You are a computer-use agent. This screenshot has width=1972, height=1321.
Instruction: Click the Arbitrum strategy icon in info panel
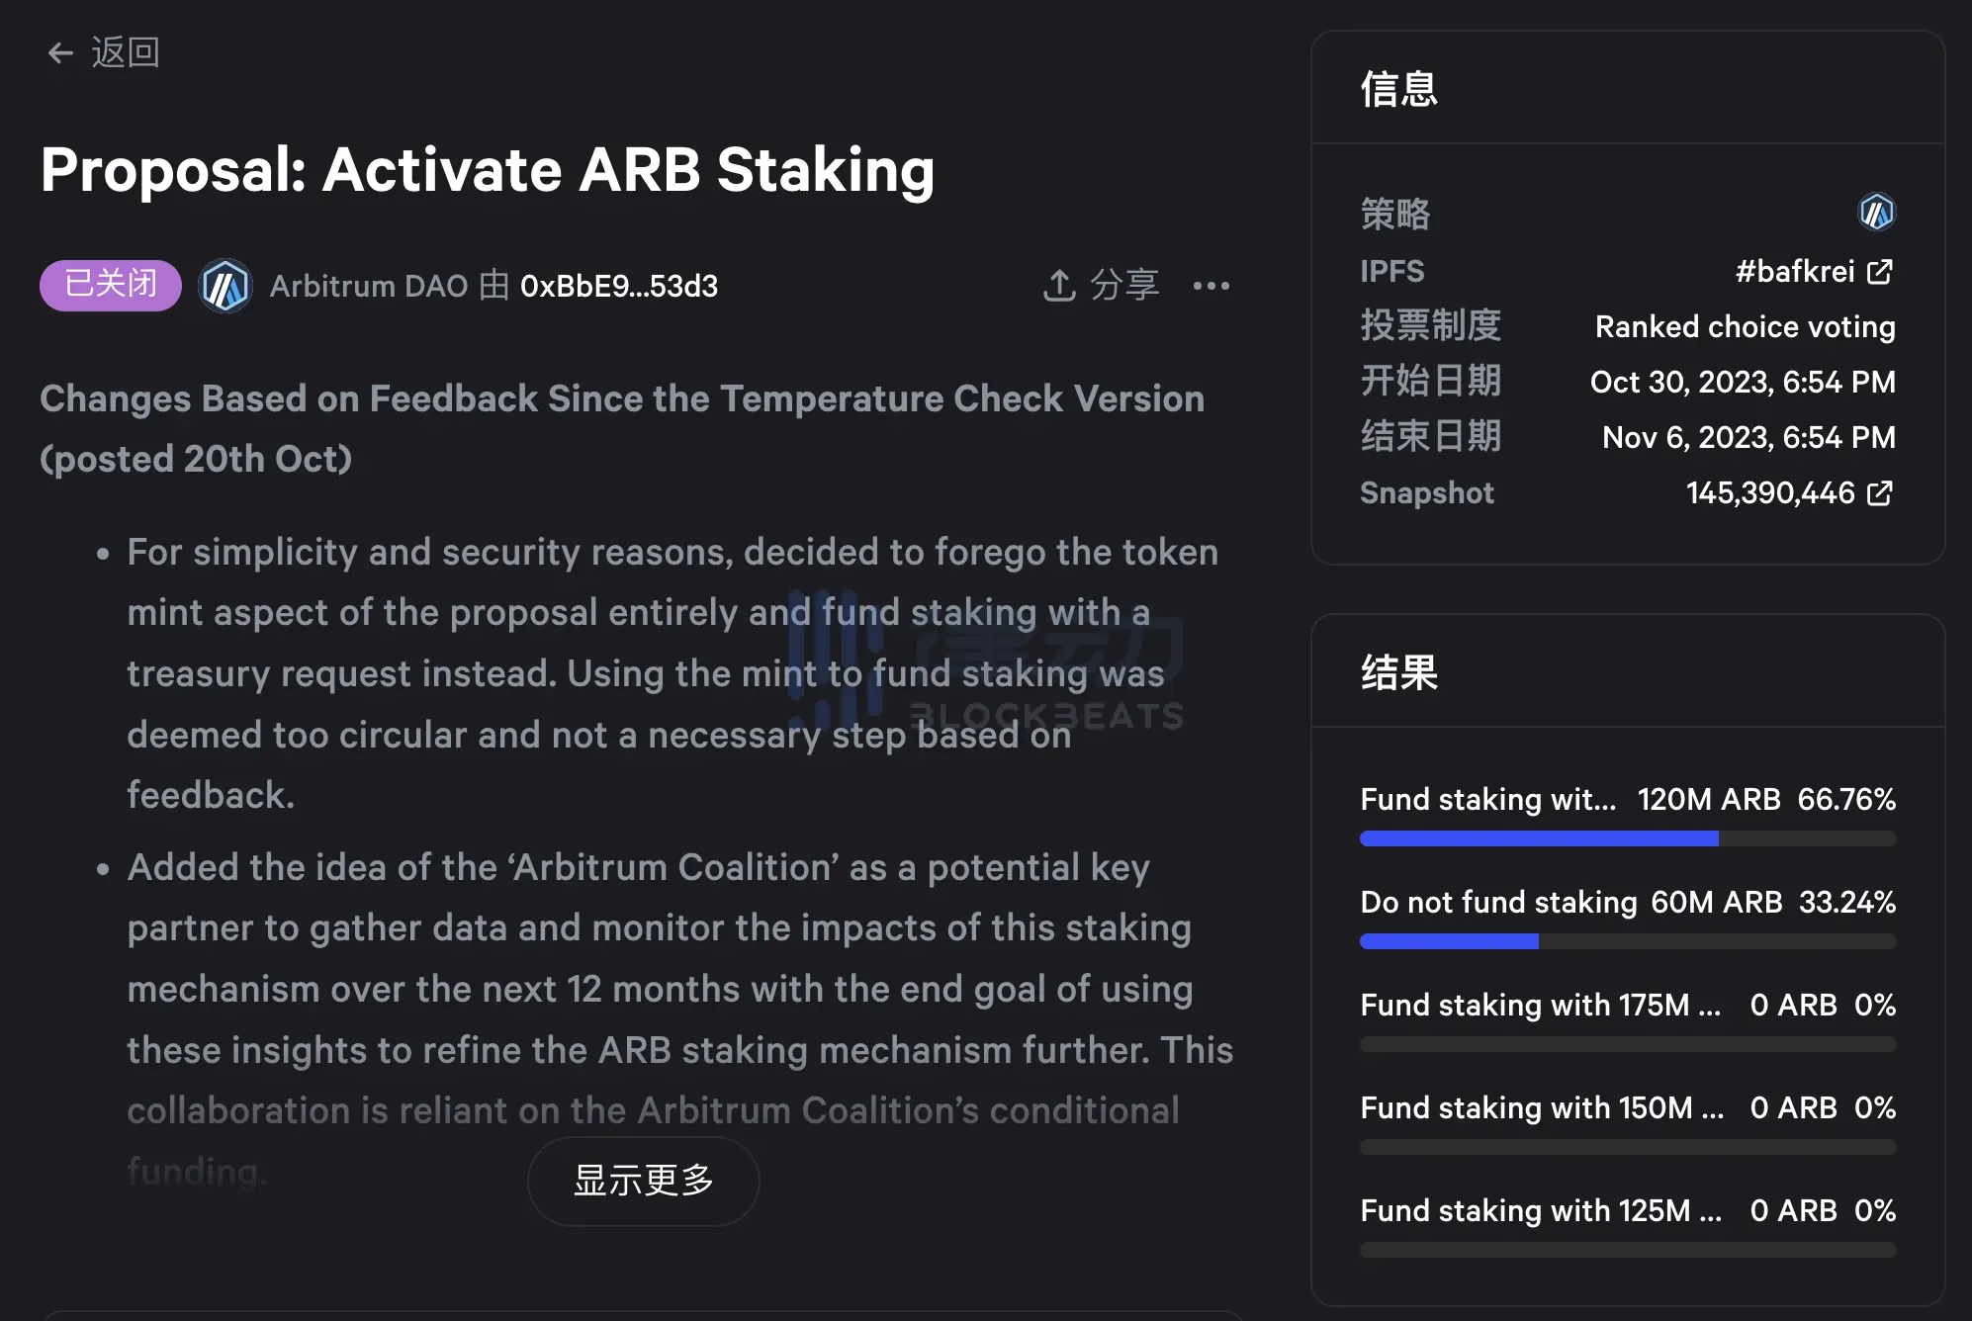(1876, 212)
